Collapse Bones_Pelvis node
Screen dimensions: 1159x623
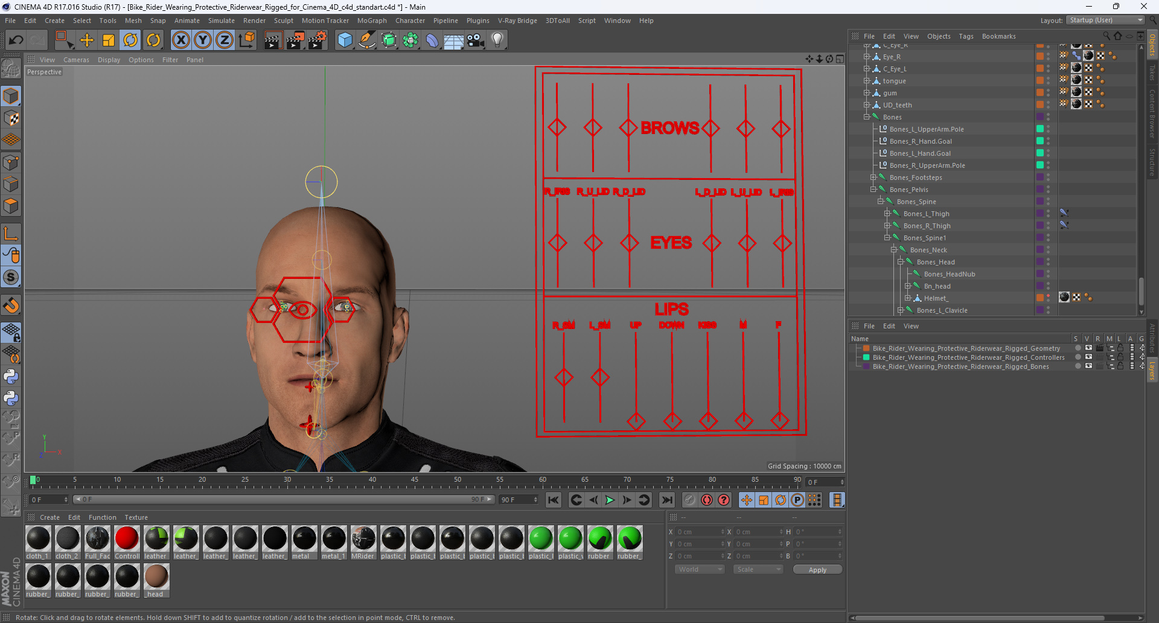(873, 189)
